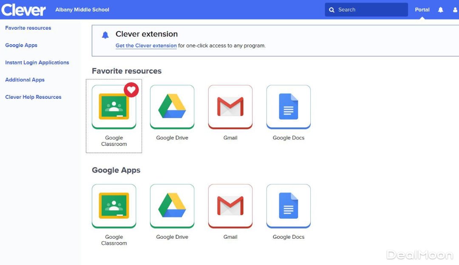
Task: Open the notifications bell in header
Action: [441, 10]
